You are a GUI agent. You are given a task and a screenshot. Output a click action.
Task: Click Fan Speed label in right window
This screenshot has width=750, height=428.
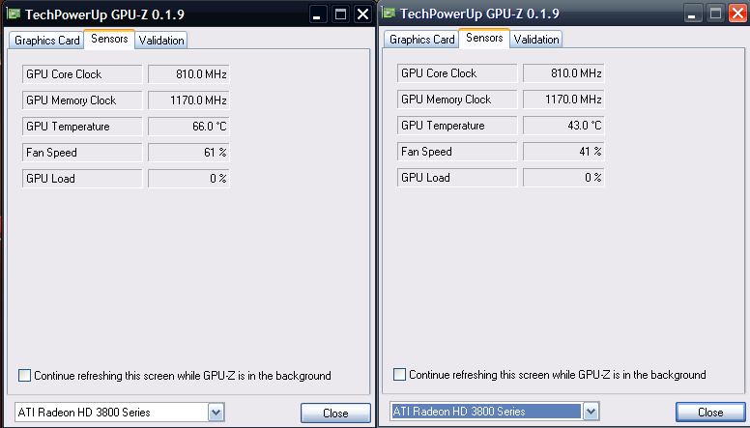coord(457,152)
